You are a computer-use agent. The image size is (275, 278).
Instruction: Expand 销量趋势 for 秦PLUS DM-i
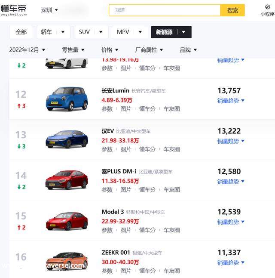coord(231,182)
